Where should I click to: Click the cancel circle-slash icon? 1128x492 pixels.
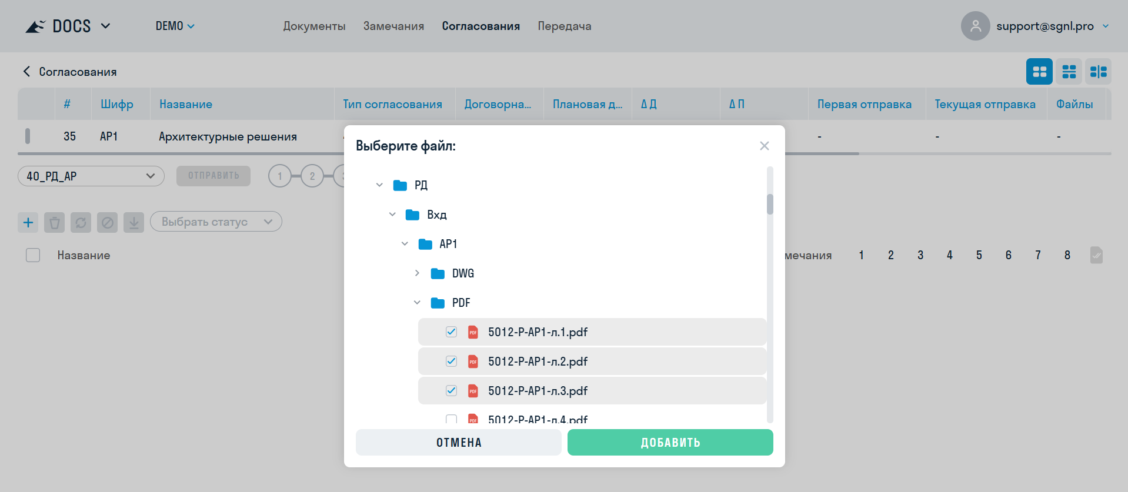107,222
